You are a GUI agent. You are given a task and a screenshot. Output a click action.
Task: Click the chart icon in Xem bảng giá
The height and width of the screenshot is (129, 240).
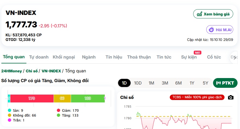(x=199, y=14)
